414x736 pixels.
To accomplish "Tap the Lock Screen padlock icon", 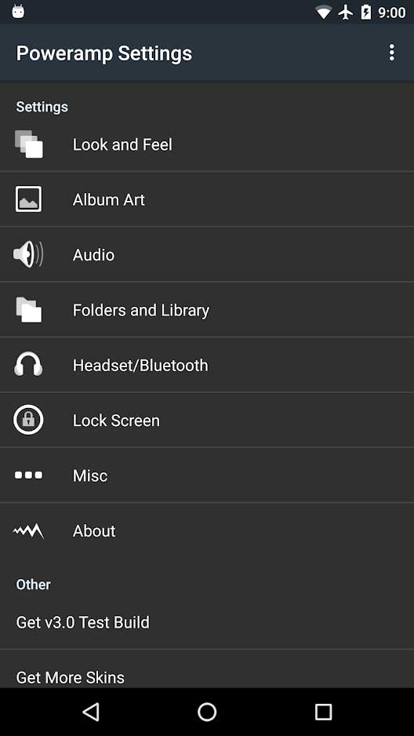I will pos(28,420).
